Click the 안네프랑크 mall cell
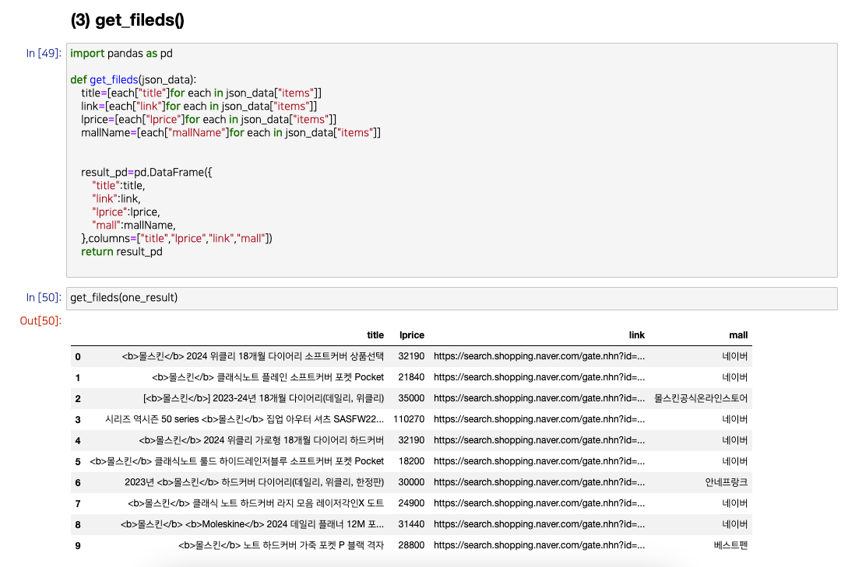 [x=727, y=482]
